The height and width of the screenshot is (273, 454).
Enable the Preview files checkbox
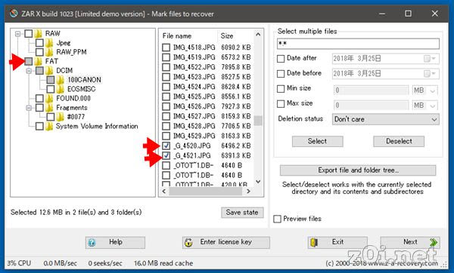coord(278,219)
